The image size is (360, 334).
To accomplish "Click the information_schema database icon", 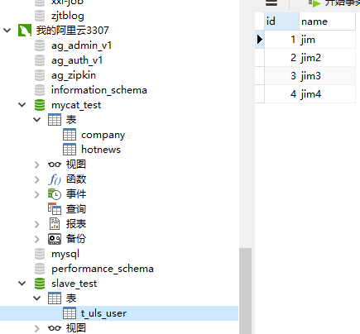I will pyautogui.click(x=40, y=90).
